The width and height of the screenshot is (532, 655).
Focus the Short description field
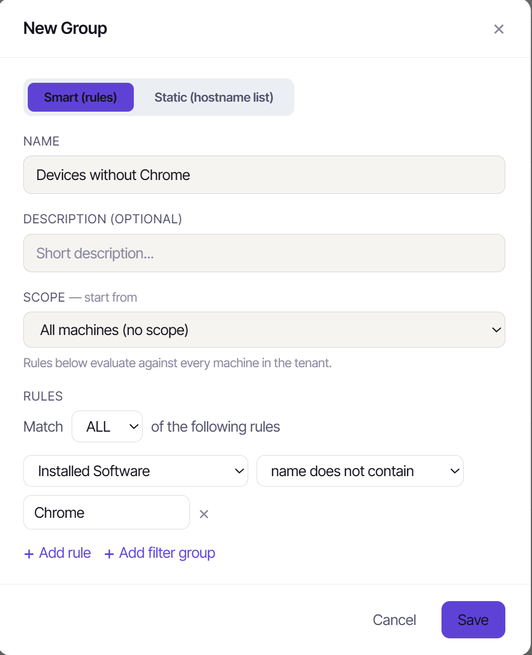click(264, 253)
